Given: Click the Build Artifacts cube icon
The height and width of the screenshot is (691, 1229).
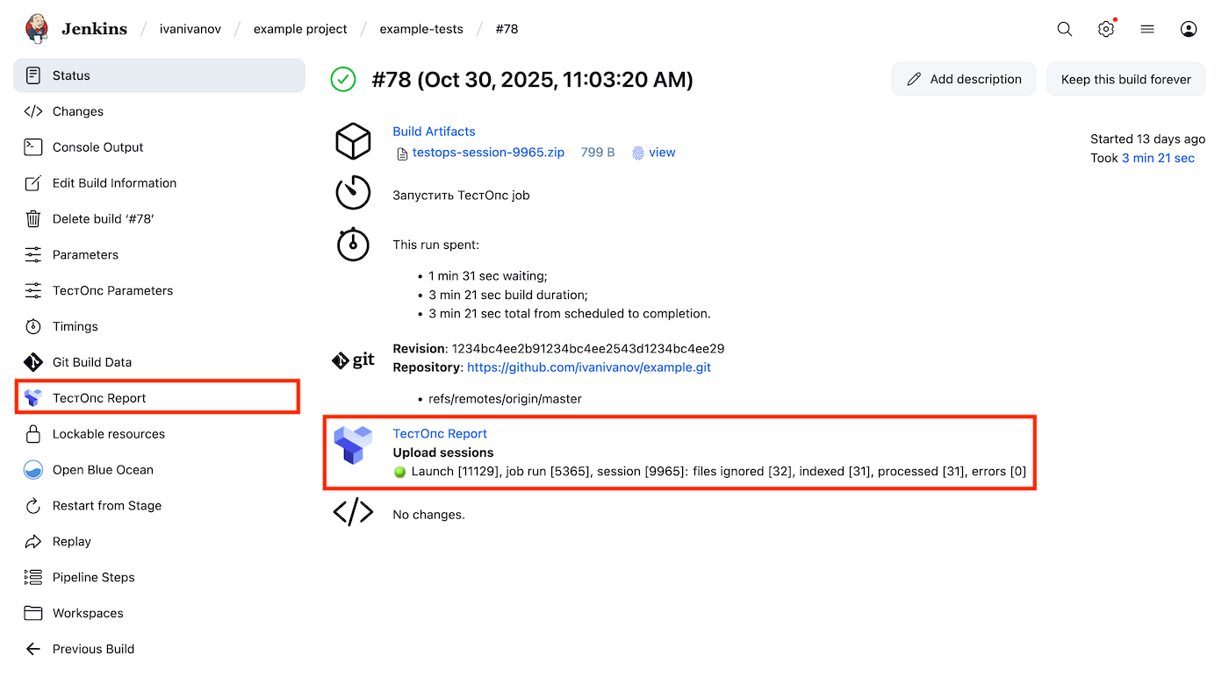Looking at the screenshot, I should pyautogui.click(x=353, y=141).
